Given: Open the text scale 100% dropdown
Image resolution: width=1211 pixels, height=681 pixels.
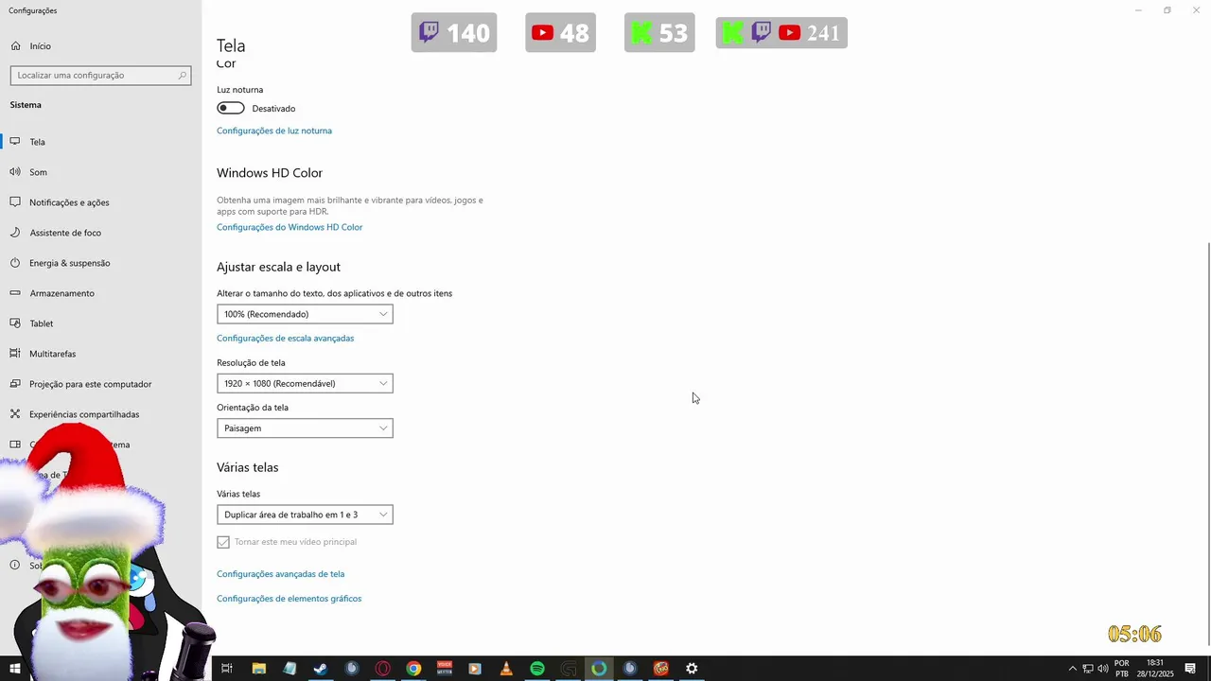Looking at the screenshot, I should [x=305, y=314].
